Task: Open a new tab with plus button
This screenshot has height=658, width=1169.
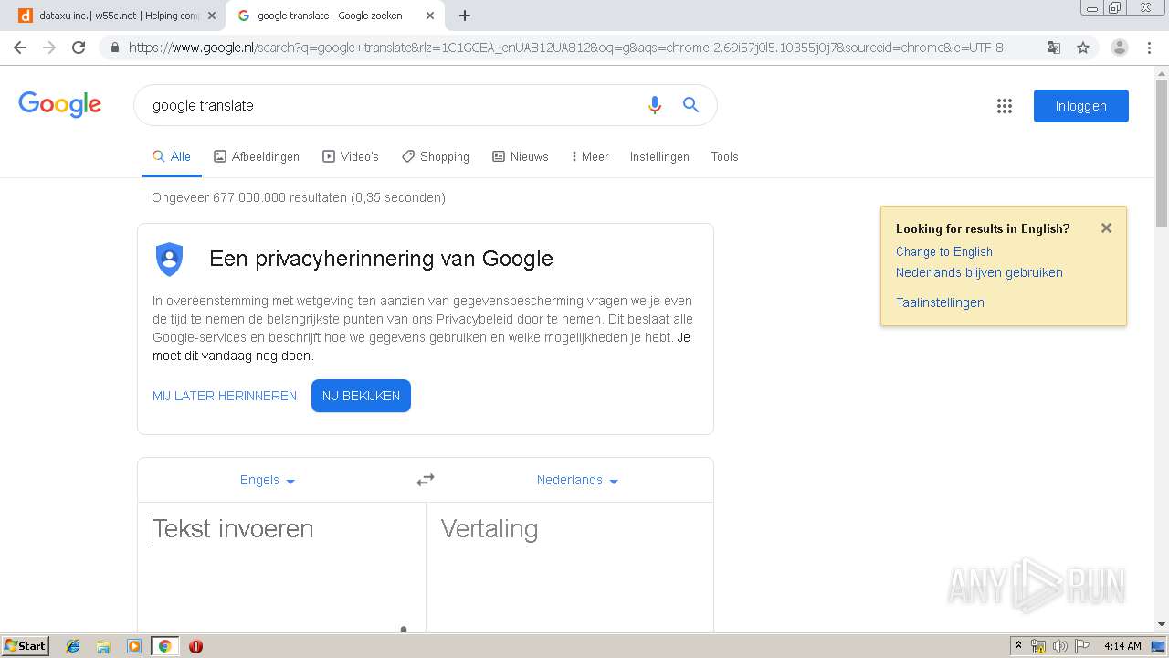Action: click(x=465, y=16)
